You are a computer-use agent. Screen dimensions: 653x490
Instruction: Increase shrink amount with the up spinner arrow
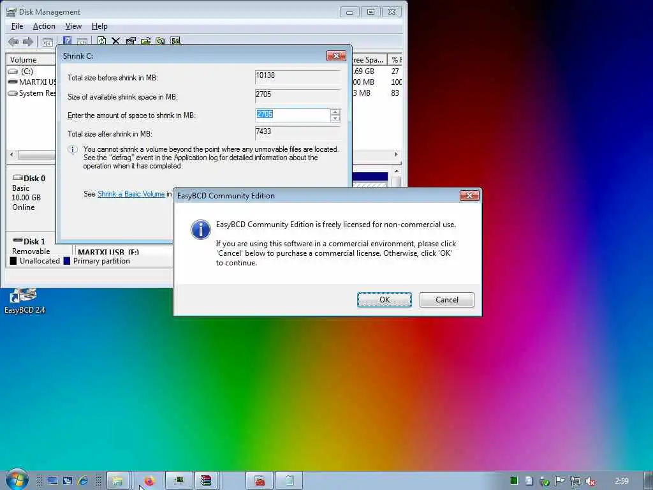pos(335,112)
